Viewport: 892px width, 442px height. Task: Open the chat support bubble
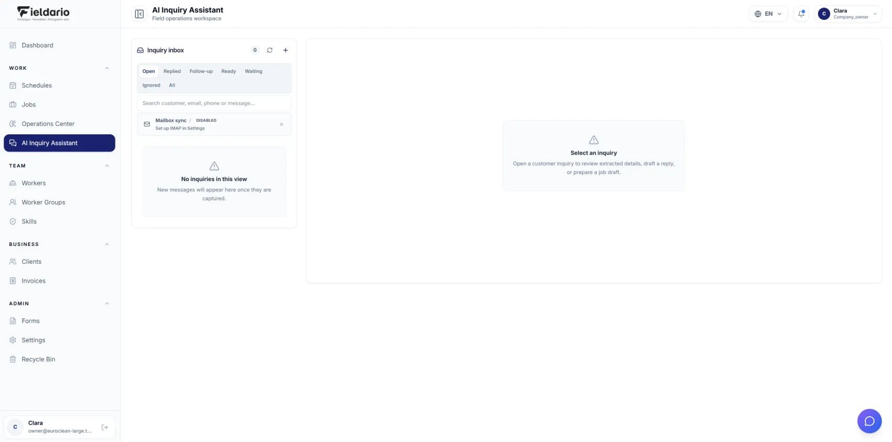[x=869, y=421]
